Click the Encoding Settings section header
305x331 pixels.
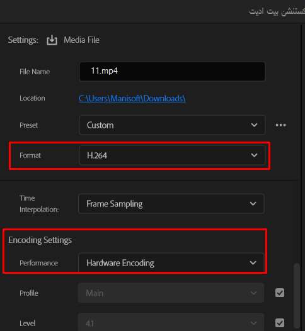click(40, 240)
